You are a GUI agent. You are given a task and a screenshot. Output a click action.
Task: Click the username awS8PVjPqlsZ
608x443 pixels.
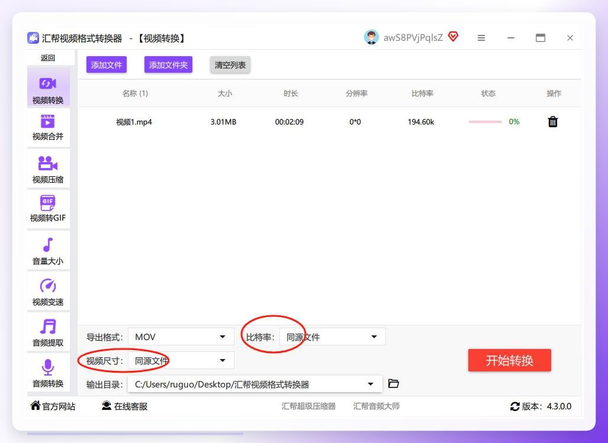(413, 38)
